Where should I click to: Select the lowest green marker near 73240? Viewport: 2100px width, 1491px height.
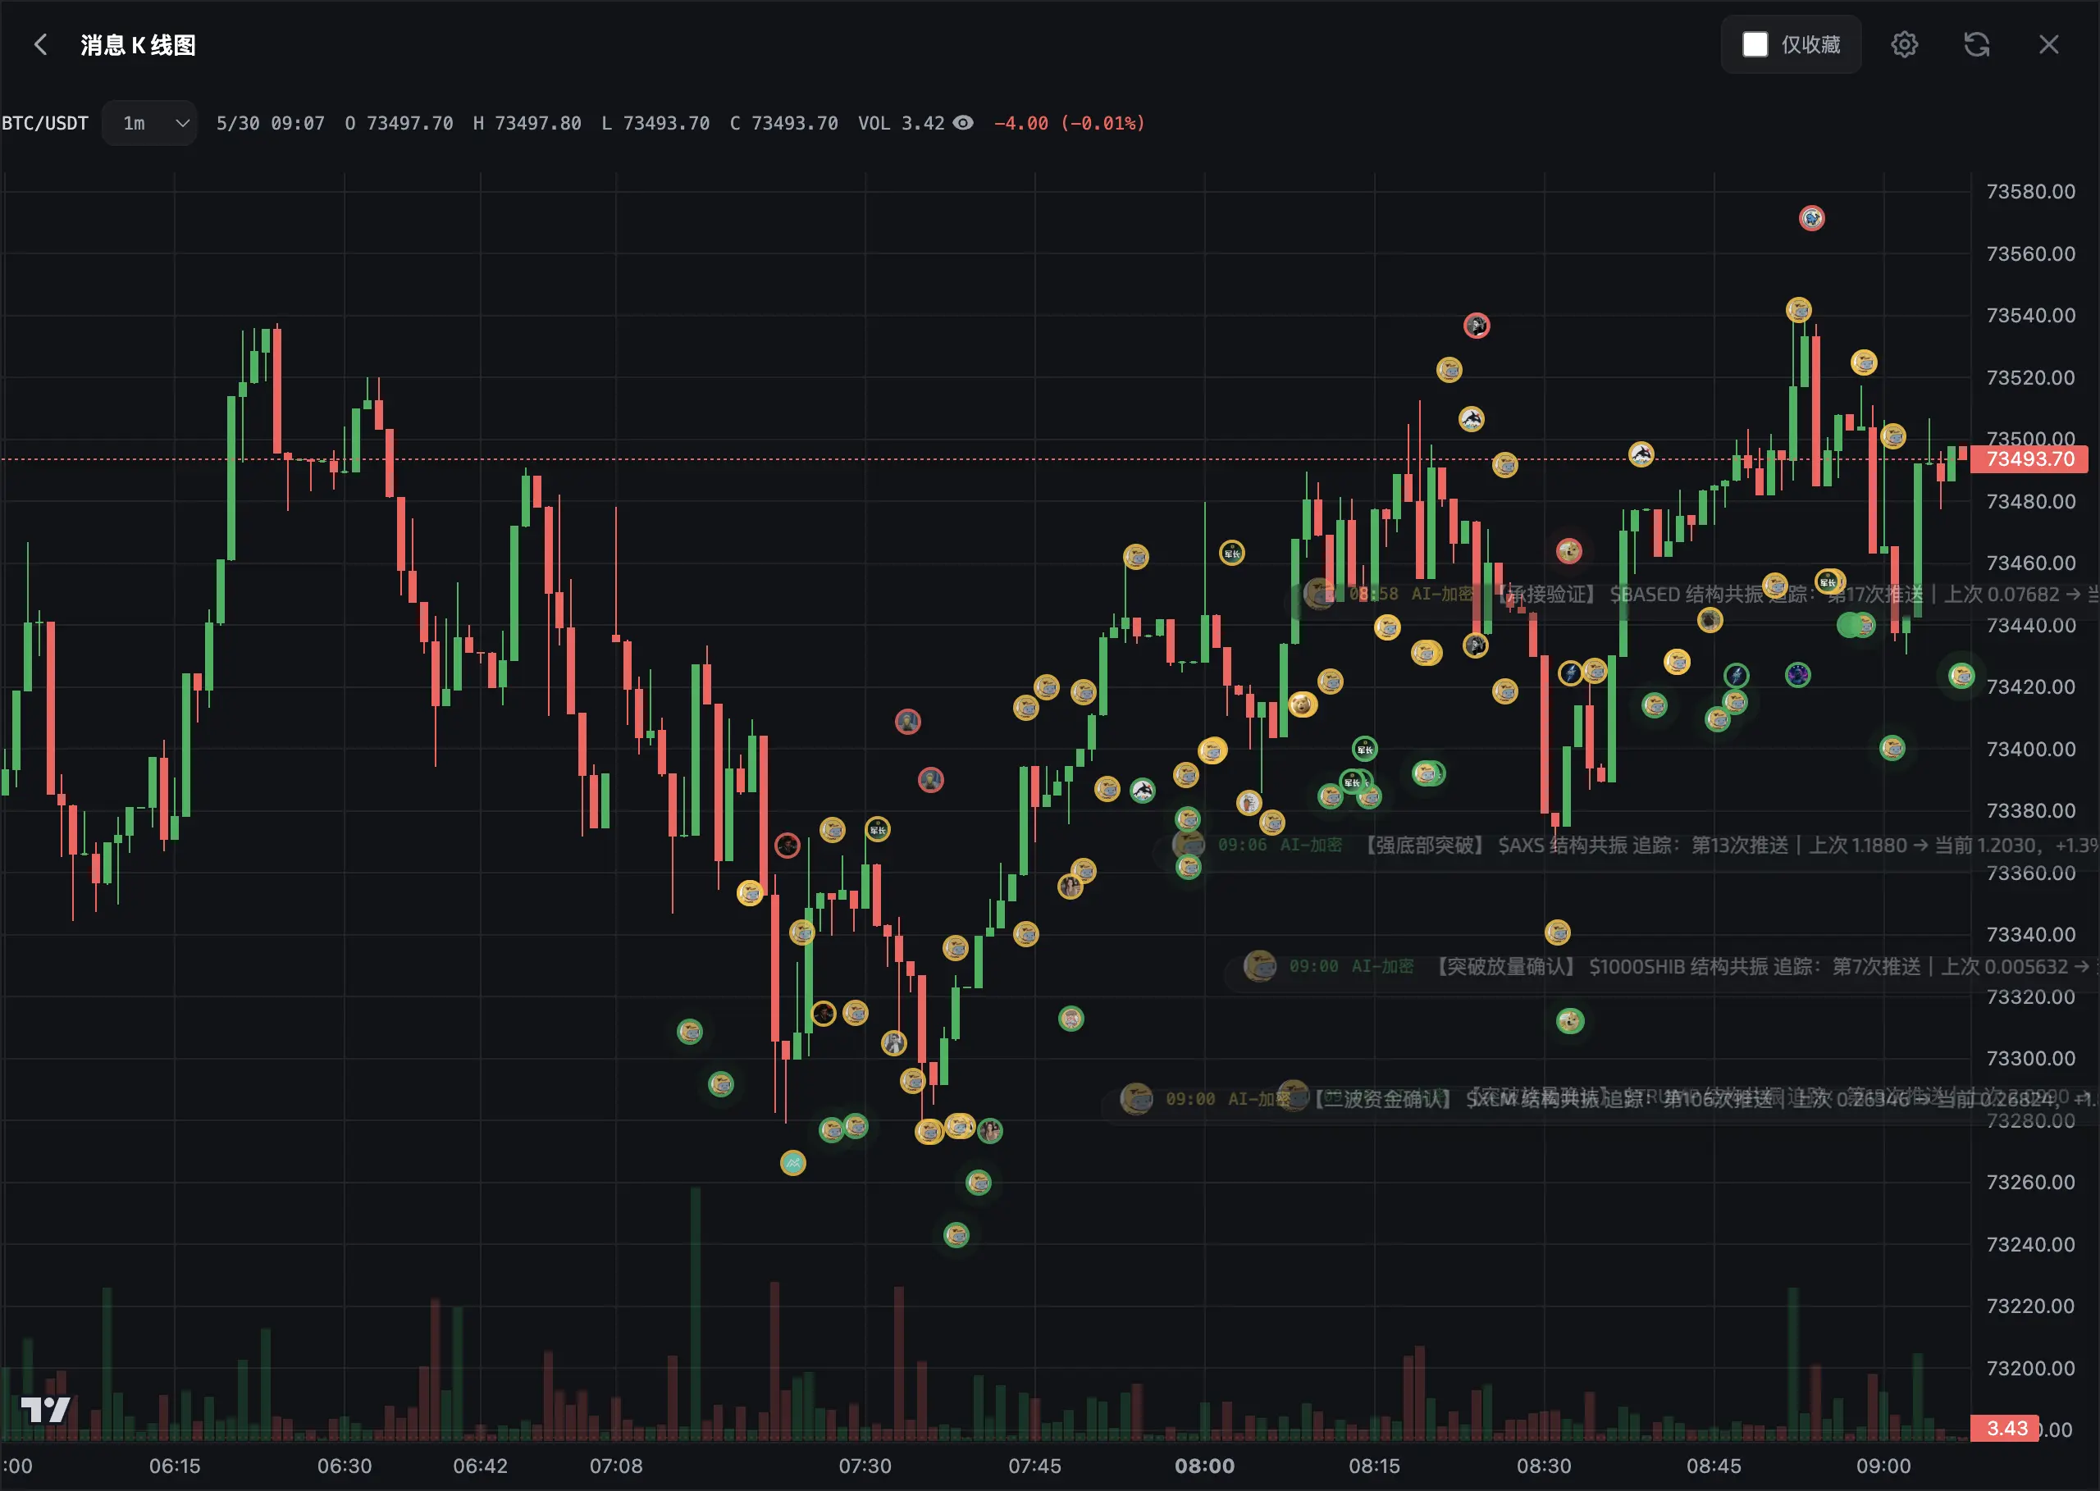[x=956, y=1235]
